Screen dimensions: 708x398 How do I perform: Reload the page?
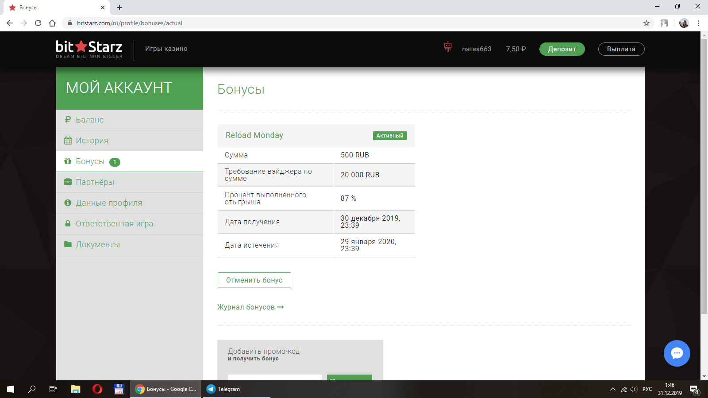coord(38,23)
